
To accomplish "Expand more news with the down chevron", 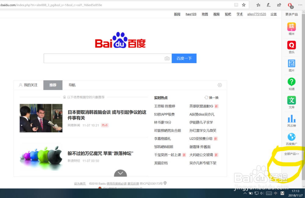I will [x=120, y=174].
